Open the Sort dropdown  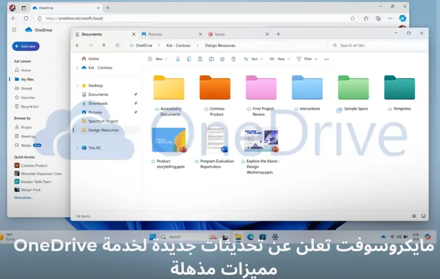(x=254, y=59)
